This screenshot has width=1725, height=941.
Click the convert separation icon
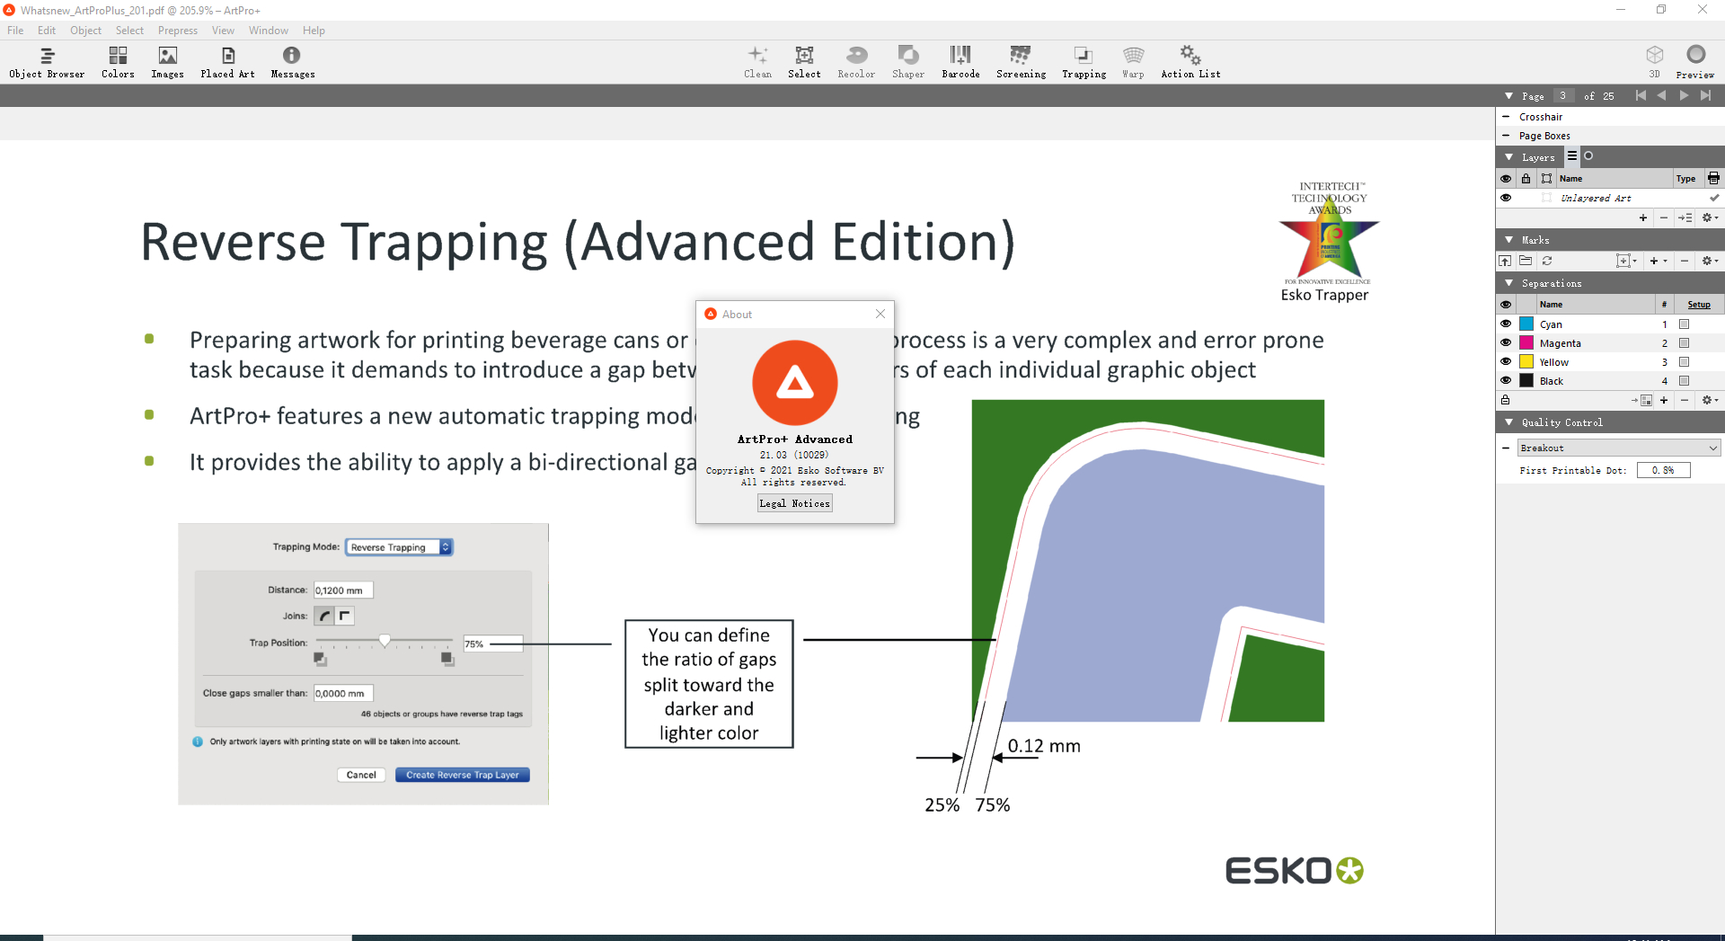[x=1642, y=400]
